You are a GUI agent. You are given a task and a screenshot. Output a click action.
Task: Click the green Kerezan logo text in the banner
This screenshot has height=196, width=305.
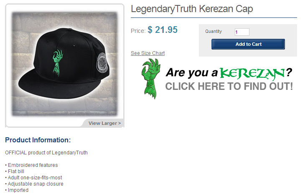coord(252,74)
